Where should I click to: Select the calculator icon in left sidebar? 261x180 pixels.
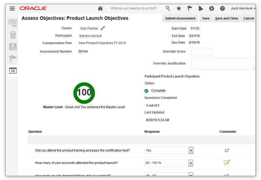[x=13, y=35]
